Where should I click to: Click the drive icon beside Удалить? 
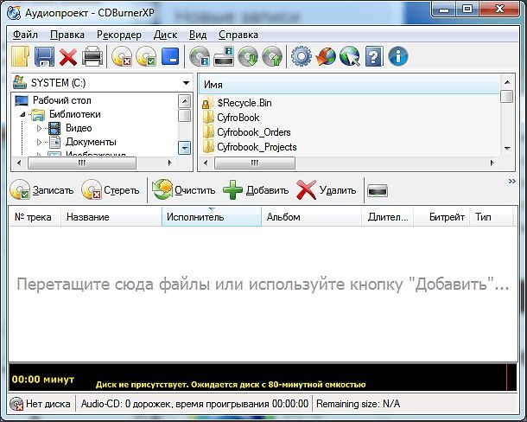(378, 190)
